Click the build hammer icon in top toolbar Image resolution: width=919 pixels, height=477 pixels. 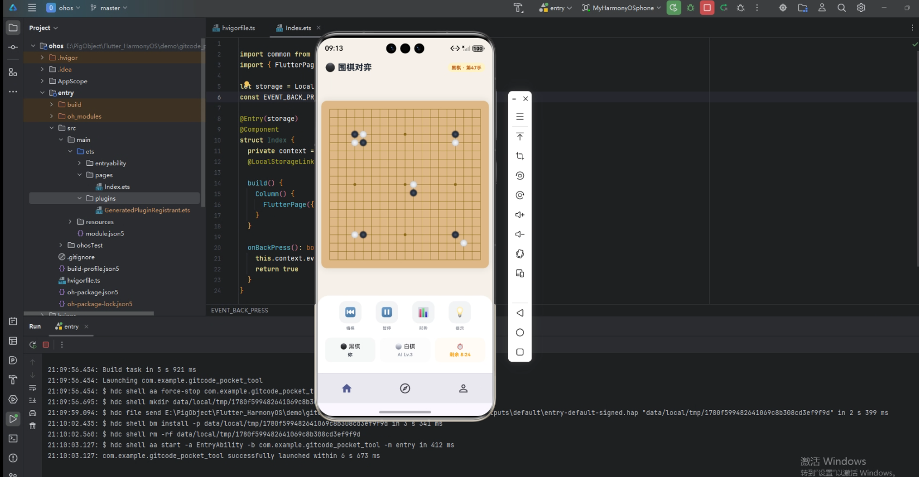tap(518, 8)
